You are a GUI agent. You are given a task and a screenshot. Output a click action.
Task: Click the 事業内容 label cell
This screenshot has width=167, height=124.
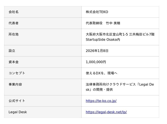[x=43, y=87]
